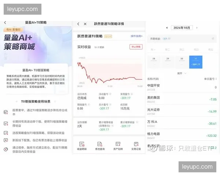Tap the 选股策略叠加T0增强策略 scenario icon
The image size is (220, 176).
pos(6,133)
